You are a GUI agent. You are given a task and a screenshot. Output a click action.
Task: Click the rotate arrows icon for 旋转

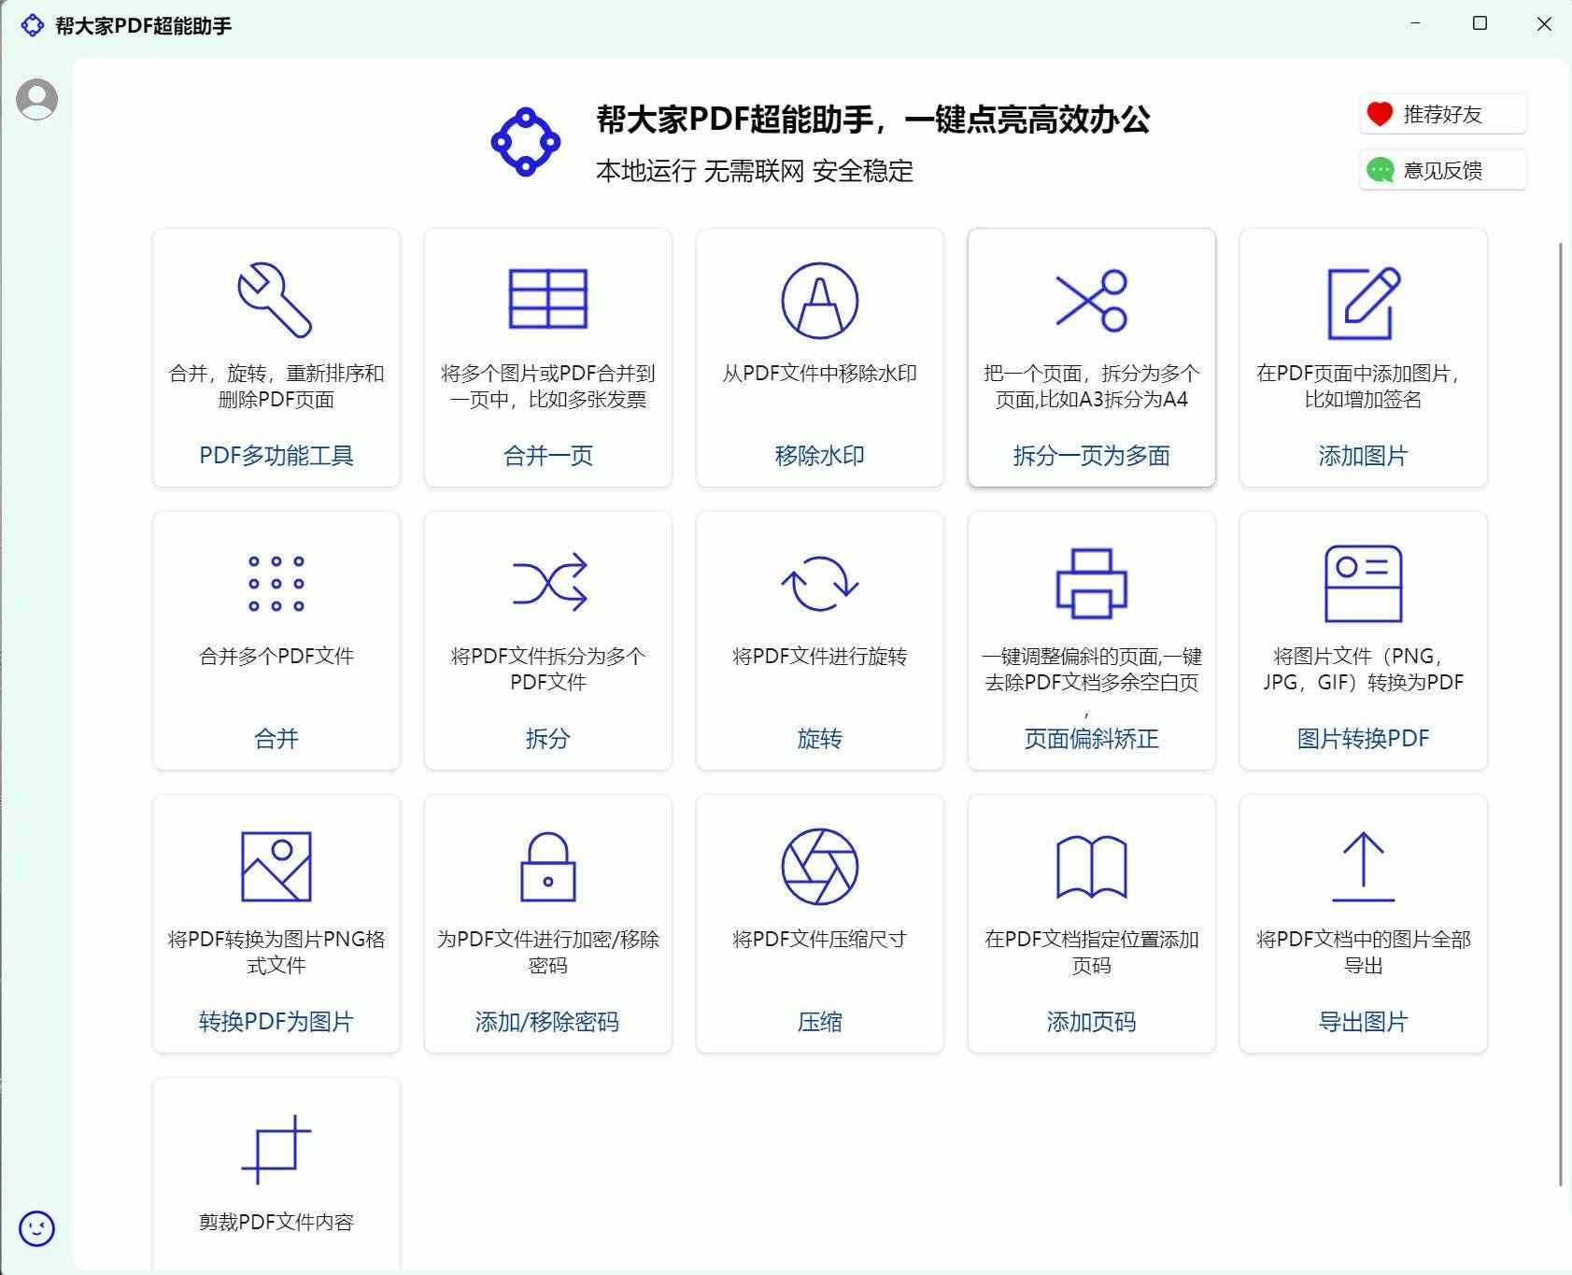[820, 584]
